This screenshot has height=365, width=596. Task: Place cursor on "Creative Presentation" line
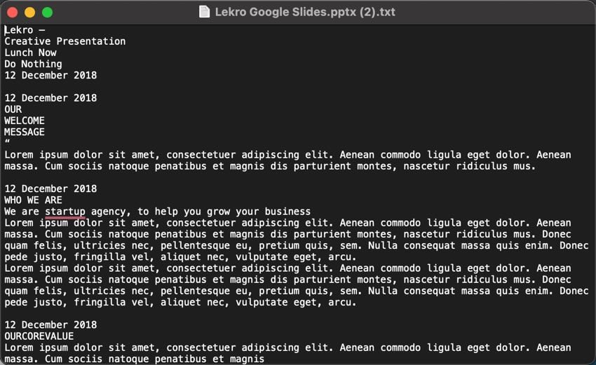[65, 41]
